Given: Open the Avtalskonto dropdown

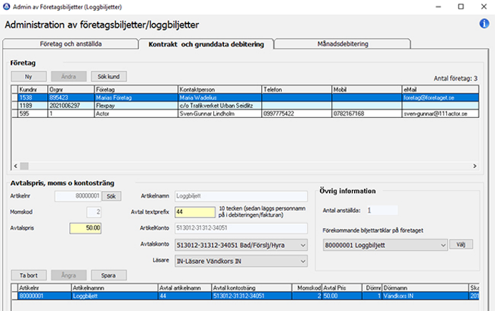Looking at the screenshot, I should [x=241, y=245].
